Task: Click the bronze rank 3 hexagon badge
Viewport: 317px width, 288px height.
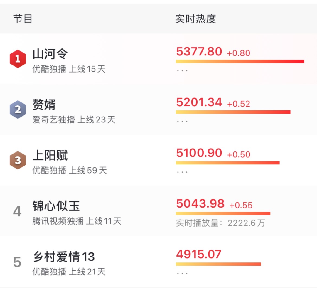Action: (18, 160)
